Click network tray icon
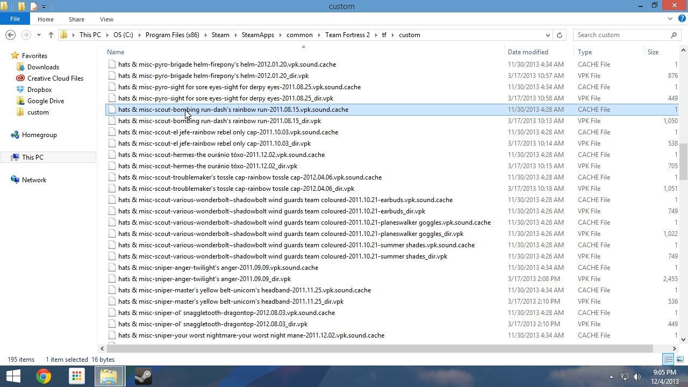The height and width of the screenshot is (387, 688). [x=625, y=377]
